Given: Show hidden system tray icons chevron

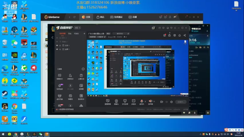Looking at the screenshot, I should (x=200, y=134).
